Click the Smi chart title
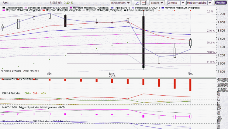Image resolution: width=228 pixels, height=129 pixels. [x=5, y=3]
